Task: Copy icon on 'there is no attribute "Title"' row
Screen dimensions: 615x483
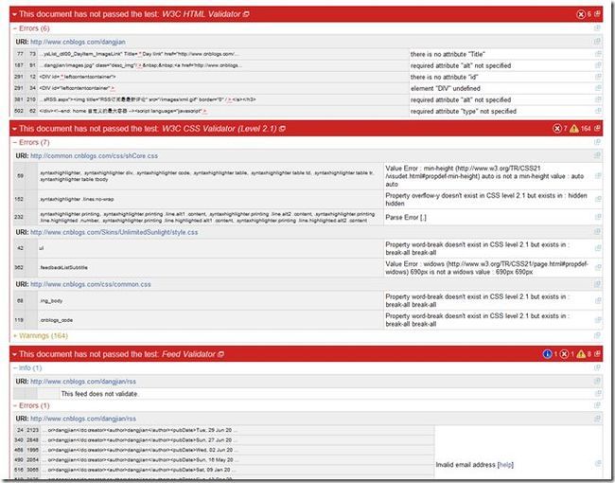Action: click(x=598, y=54)
